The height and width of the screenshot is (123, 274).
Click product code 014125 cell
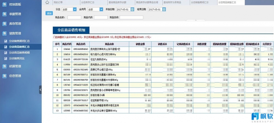point(67,59)
